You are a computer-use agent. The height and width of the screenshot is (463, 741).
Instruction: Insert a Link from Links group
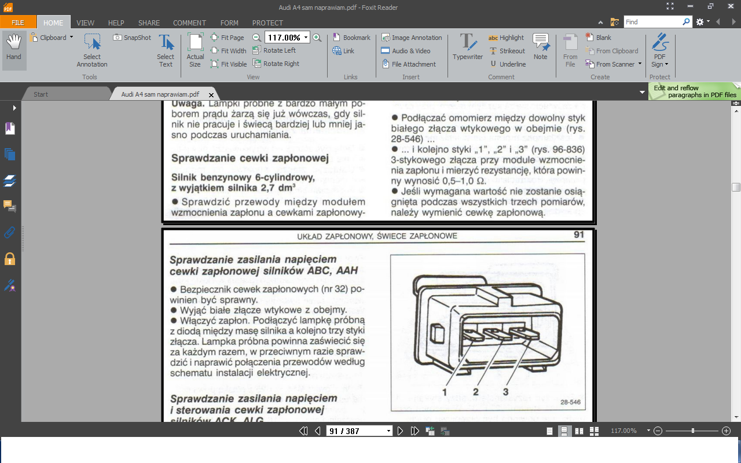343,51
